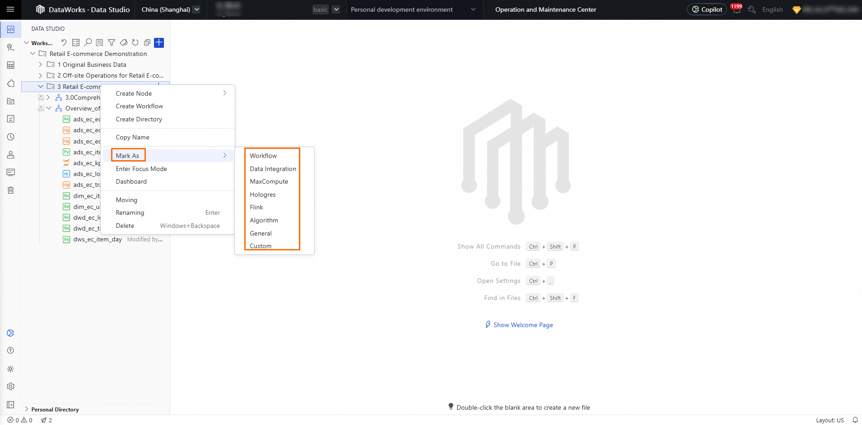Choose Delete in context menu
This screenshot has height=425, width=862.
[x=168, y=226]
